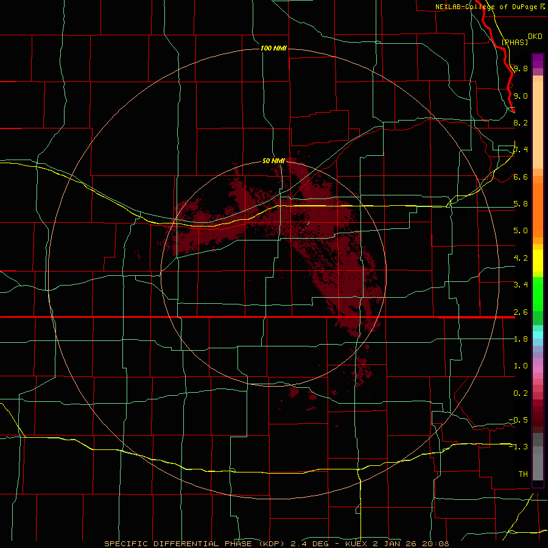Click the NEXLAB-College of DuPage credit text
Image resolution: width=548 pixels, height=548 pixels.
click(487, 7)
